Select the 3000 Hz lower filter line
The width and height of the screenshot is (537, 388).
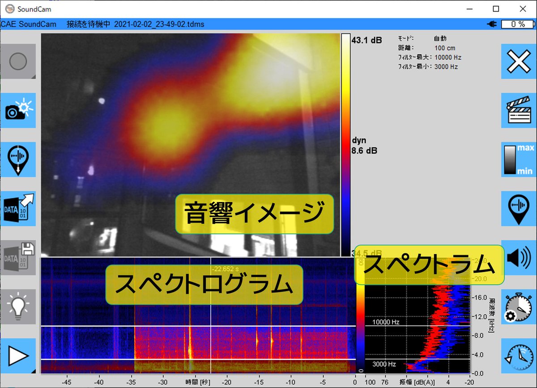coord(198,359)
